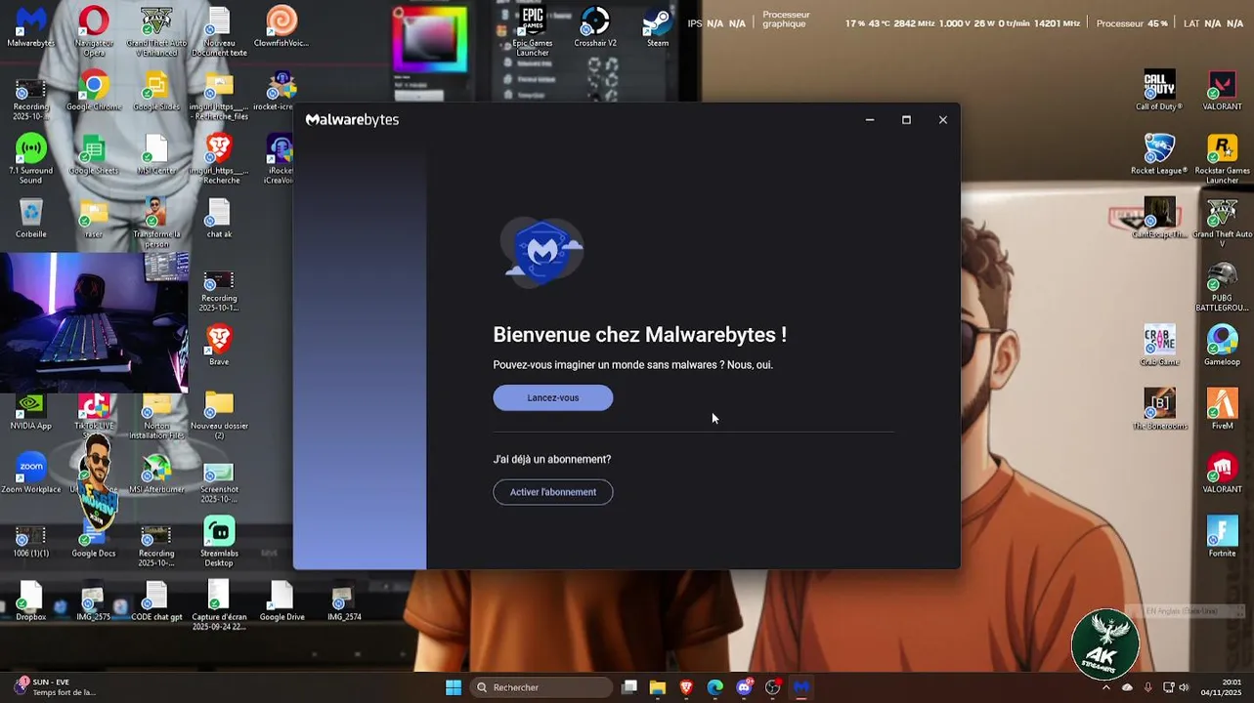Image resolution: width=1254 pixels, height=703 pixels.
Task: Open Discord from the taskbar
Action: tap(744, 687)
